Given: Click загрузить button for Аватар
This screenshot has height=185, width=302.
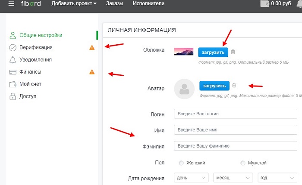Looking at the screenshot, I should coord(214,86).
